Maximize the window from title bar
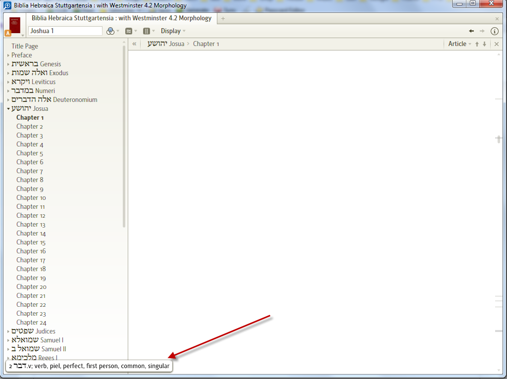Screen dimensions: 507x379 (x=473, y=3)
